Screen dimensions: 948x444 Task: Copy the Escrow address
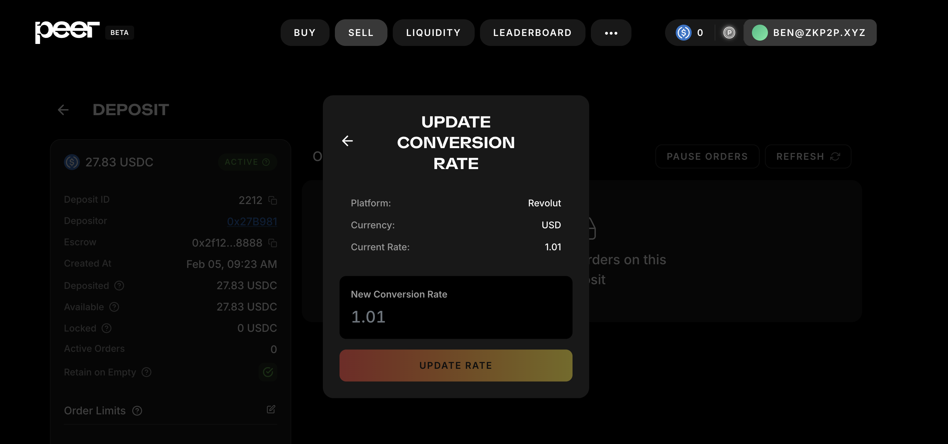pos(273,243)
